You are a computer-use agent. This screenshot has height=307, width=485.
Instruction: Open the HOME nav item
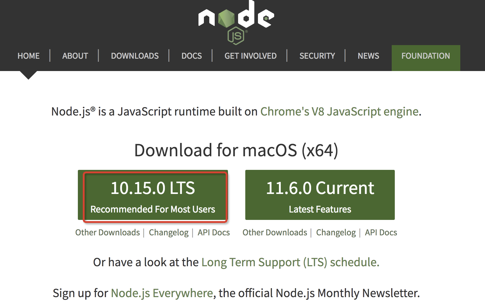(x=28, y=56)
